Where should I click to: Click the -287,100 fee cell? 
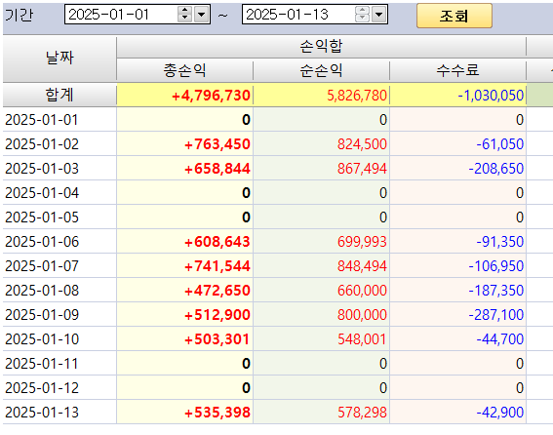coord(457,314)
